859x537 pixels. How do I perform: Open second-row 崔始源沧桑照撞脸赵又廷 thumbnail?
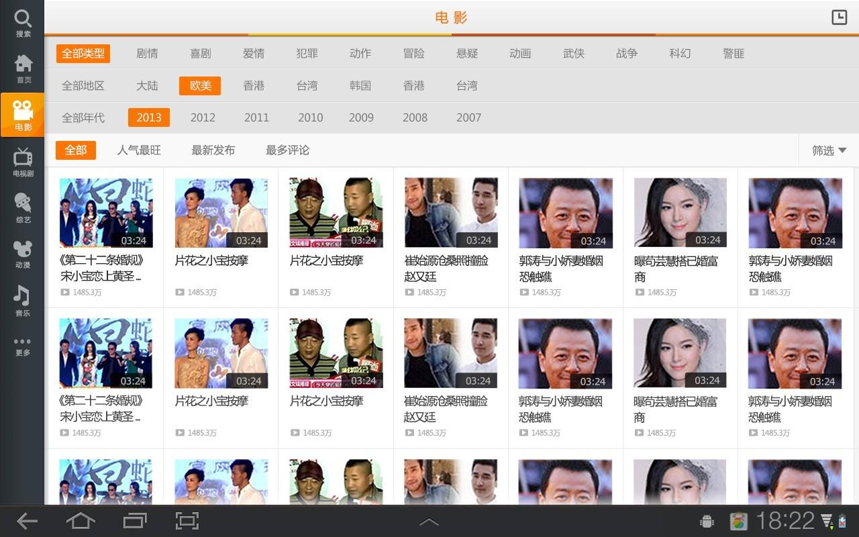(x=450, y=353)
